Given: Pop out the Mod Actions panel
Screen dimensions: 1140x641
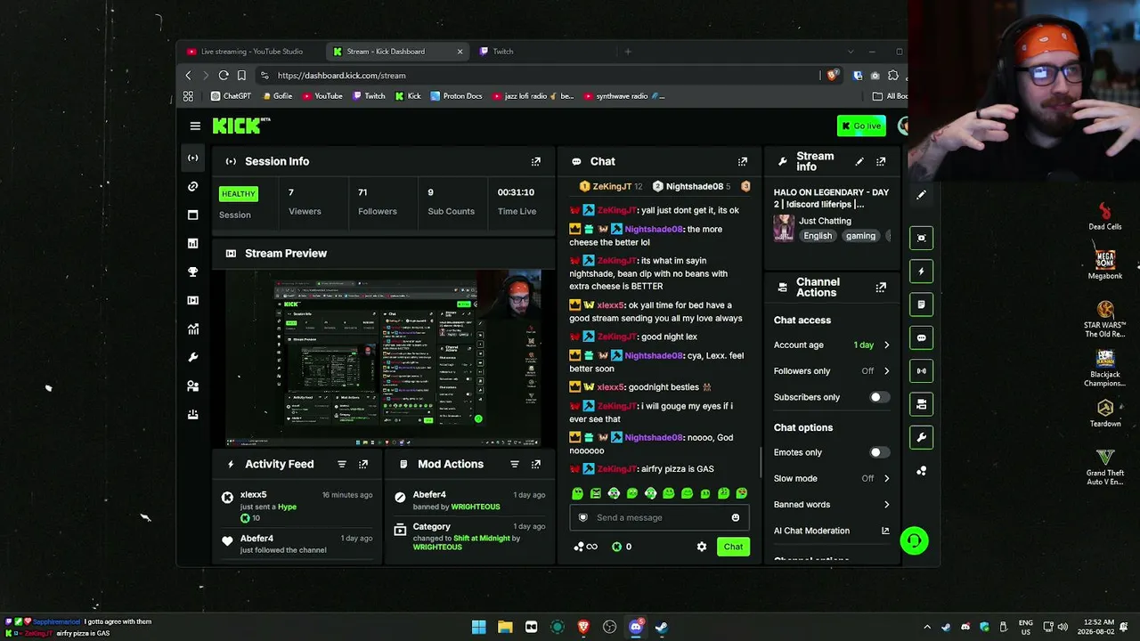Looking at the screenshot, I should pyautogui.click(x=536, y=464).
